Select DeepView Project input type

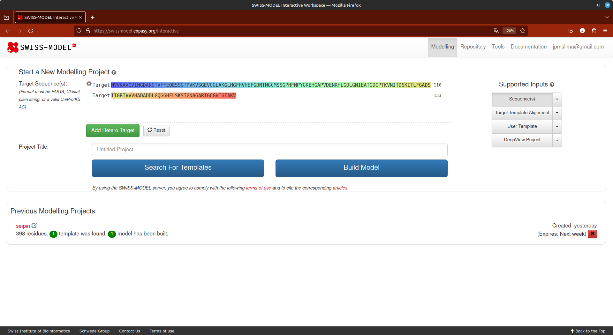[x=522, y=140]
